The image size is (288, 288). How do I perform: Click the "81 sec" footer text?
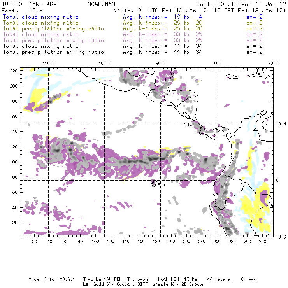(x=249, y=279)
